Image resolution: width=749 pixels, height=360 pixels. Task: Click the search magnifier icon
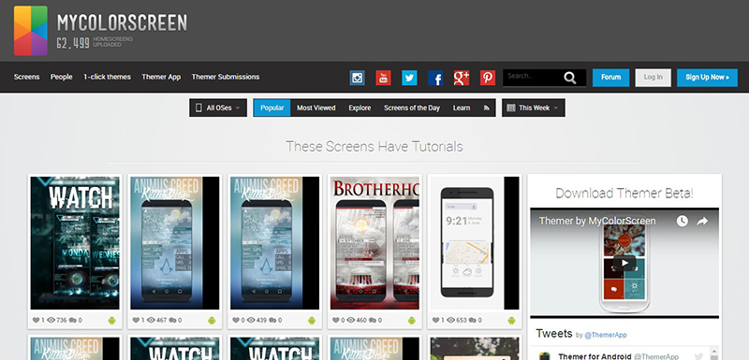click(570, 78)
